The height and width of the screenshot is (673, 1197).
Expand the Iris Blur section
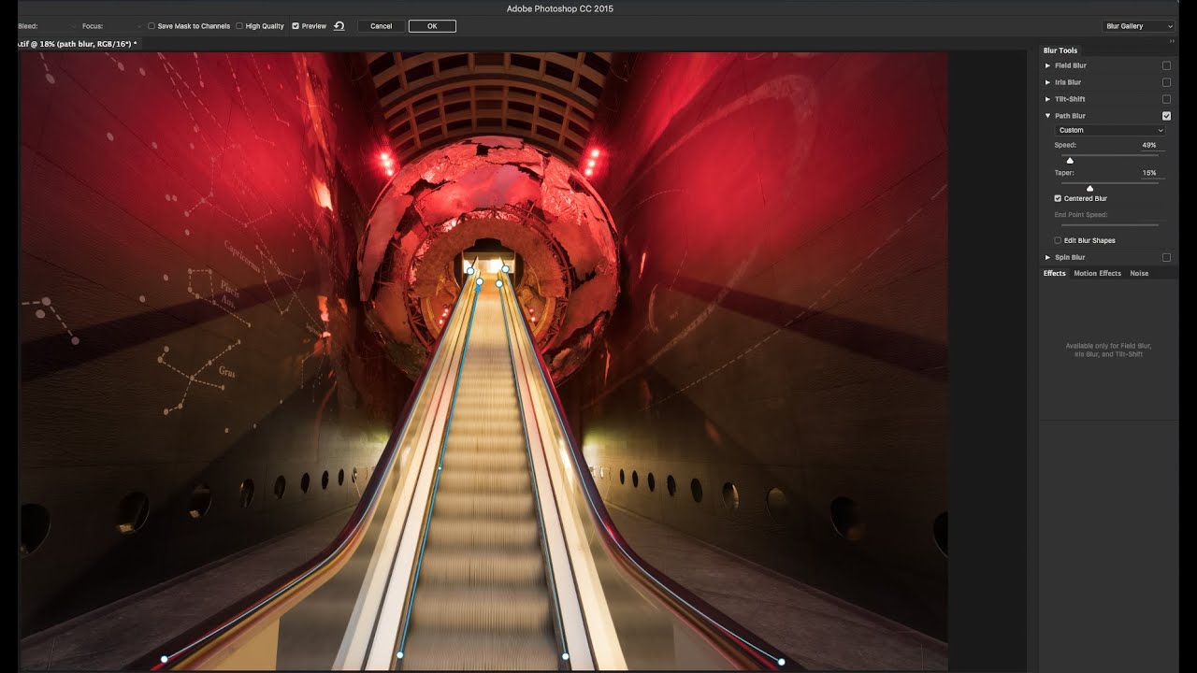pos(1047,82)
